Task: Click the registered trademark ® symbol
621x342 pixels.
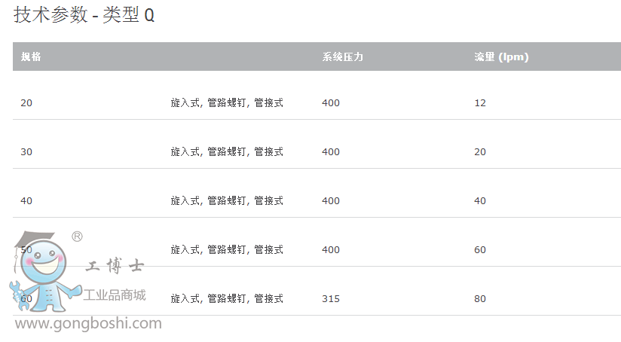Action: 77,237
